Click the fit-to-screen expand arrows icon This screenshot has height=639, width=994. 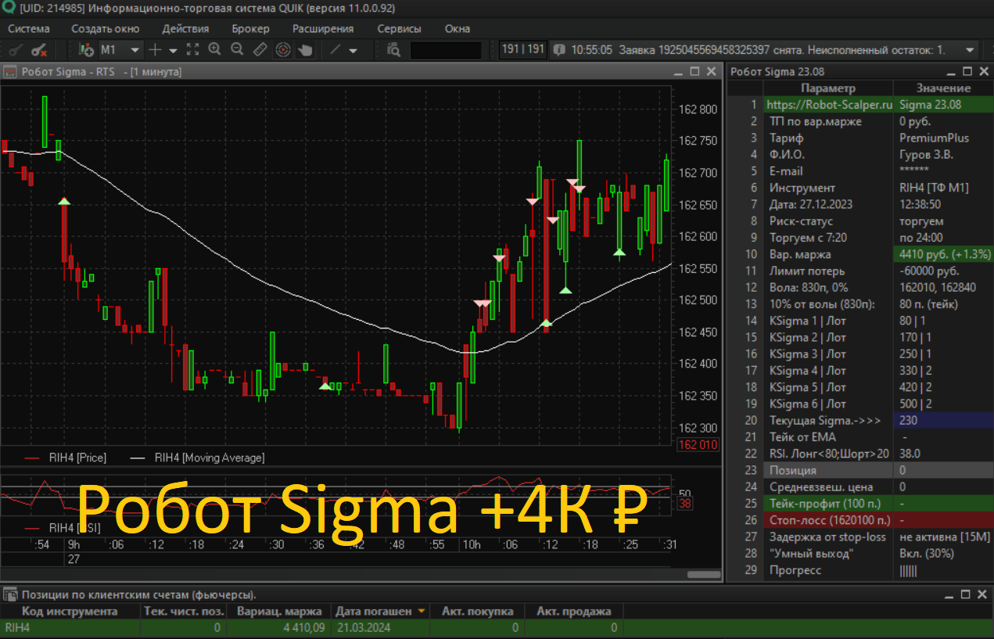click(x=193, y=49)
